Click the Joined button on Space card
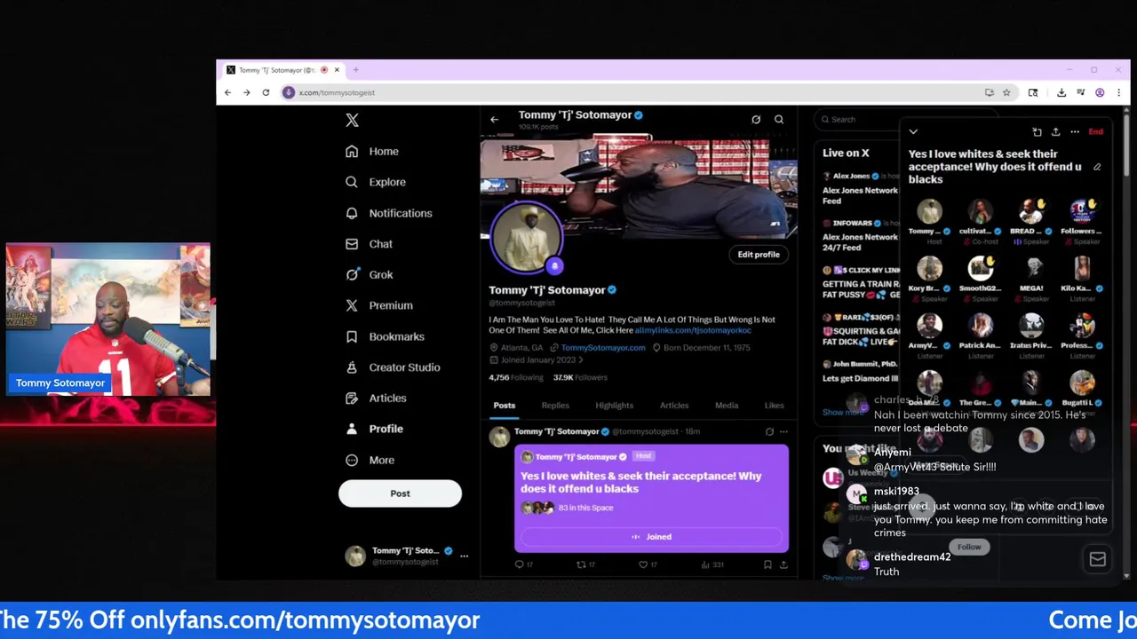The height and width of the screenshot is (639, 1137). [651, 537]
